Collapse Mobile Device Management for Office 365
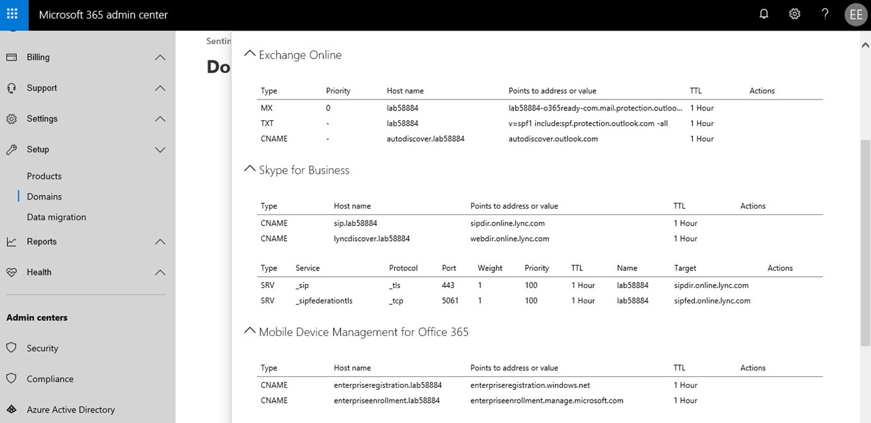 249,331
